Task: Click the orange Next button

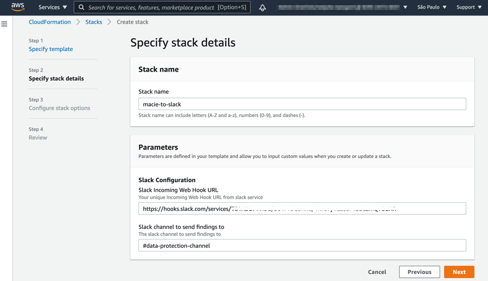Action: pos(459,272)
